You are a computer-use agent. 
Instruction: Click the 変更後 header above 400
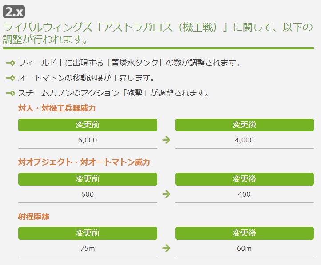pyautogui.click(x=244, y=179)
